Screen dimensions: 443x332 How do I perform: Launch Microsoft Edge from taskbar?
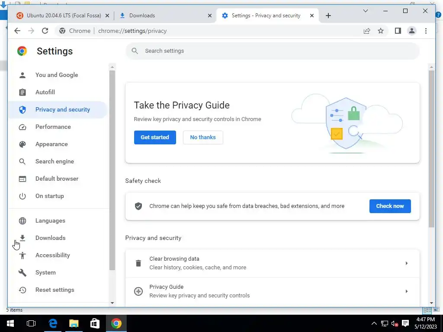(53, 323)
